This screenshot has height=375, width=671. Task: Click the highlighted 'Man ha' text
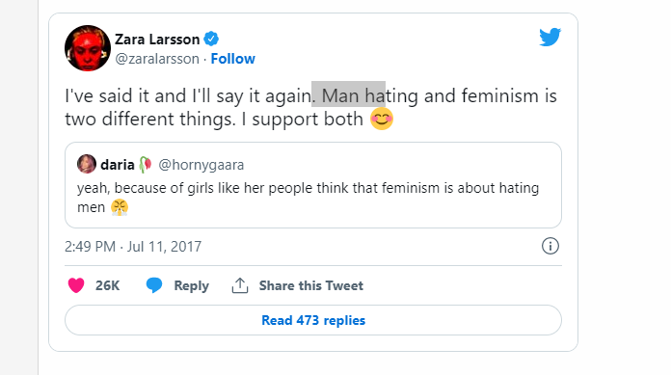click(x=348, y=94)
